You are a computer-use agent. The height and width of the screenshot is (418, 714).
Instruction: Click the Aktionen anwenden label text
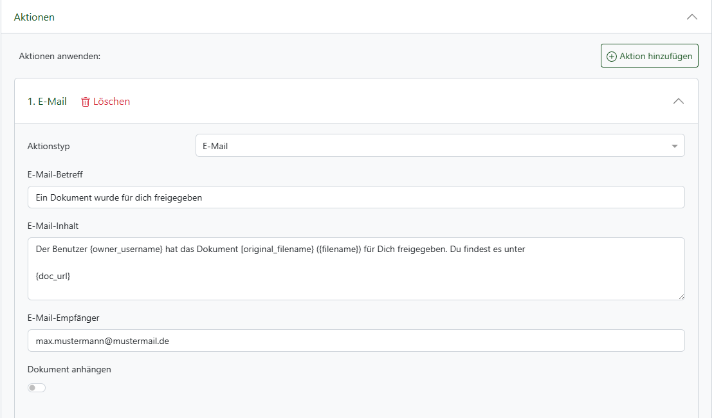60,57
